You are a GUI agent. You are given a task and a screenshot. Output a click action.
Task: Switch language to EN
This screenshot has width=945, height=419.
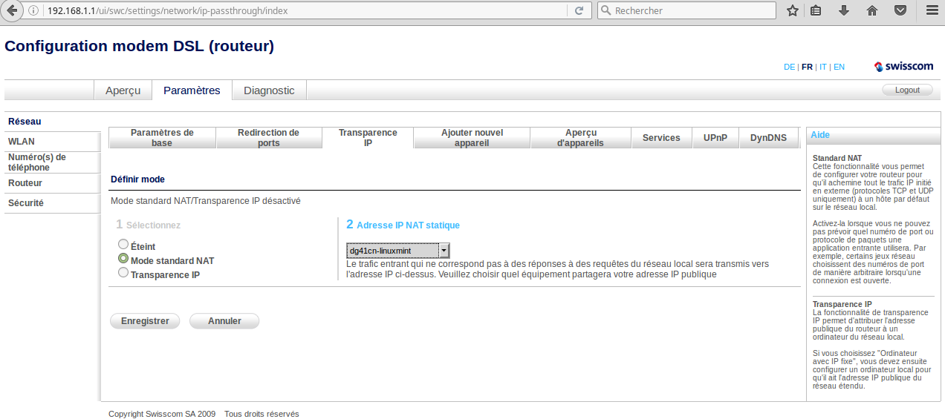pyautogui.click(x=839, y=67)
